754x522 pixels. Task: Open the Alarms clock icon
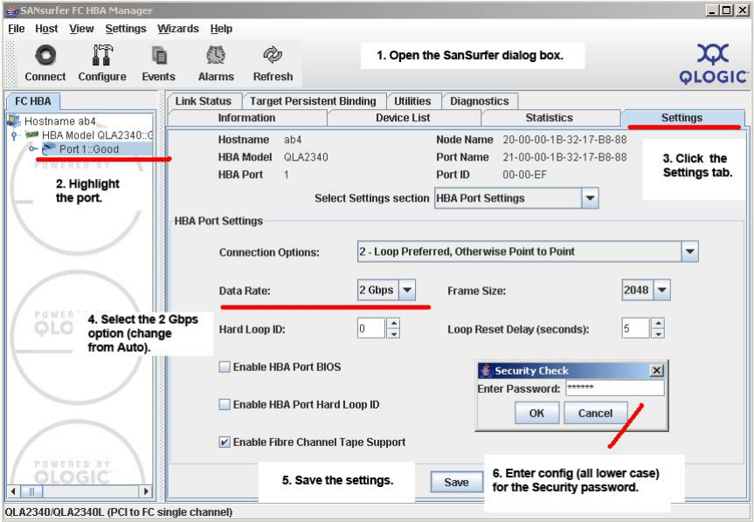216,56
